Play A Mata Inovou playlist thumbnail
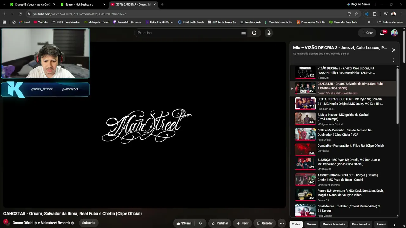 (x=305, y=119)
